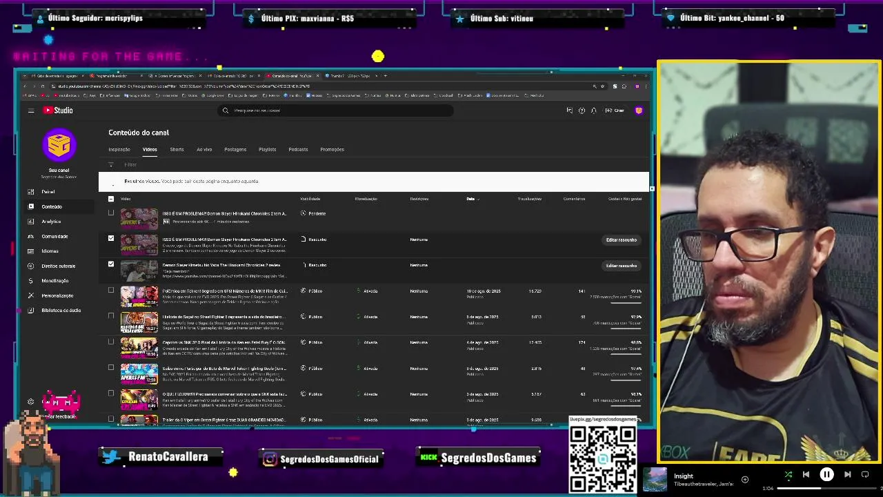Open Biblioteca de áudio in the sidebar
This screenshot has width=883, height=497.
61,311
